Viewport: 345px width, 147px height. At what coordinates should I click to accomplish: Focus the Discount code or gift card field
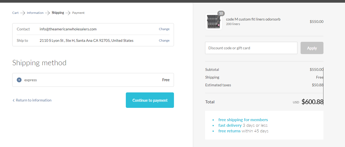pyautogui.click(x=251, y=48)
